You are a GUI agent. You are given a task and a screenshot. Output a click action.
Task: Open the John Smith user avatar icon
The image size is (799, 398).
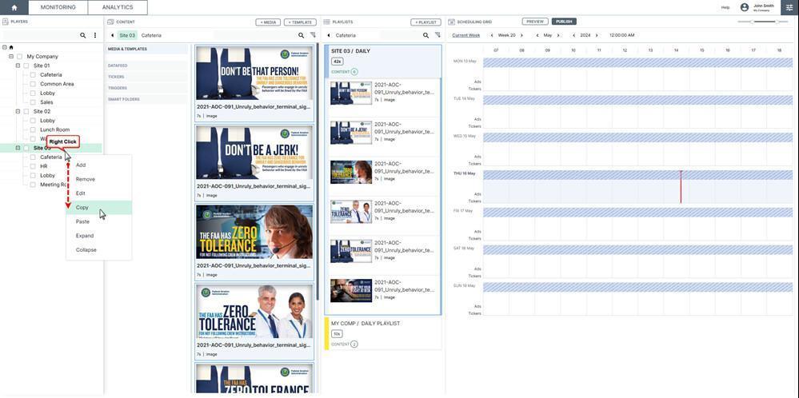coord(745,8)
